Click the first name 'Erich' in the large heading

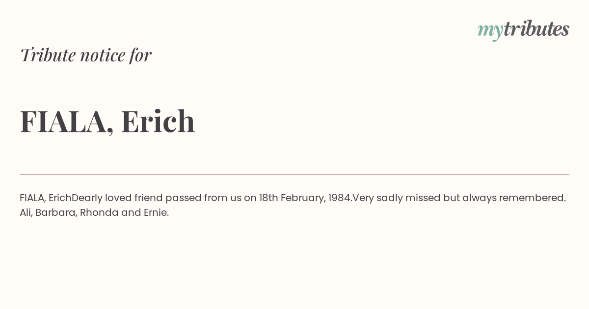click(x=158, y=121)
